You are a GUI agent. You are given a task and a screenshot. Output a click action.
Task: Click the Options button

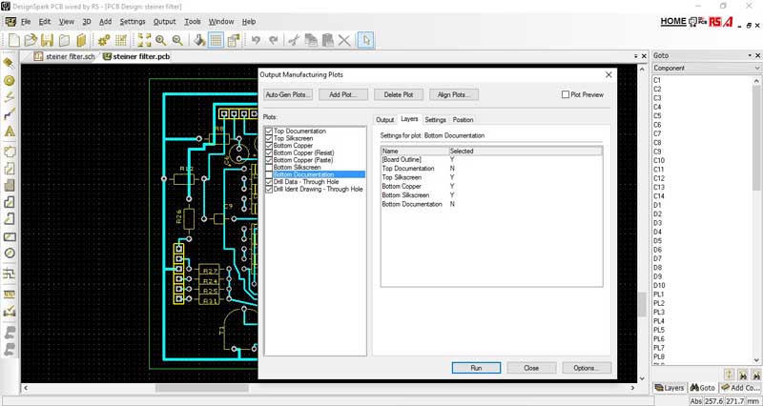tap(587, 368)
